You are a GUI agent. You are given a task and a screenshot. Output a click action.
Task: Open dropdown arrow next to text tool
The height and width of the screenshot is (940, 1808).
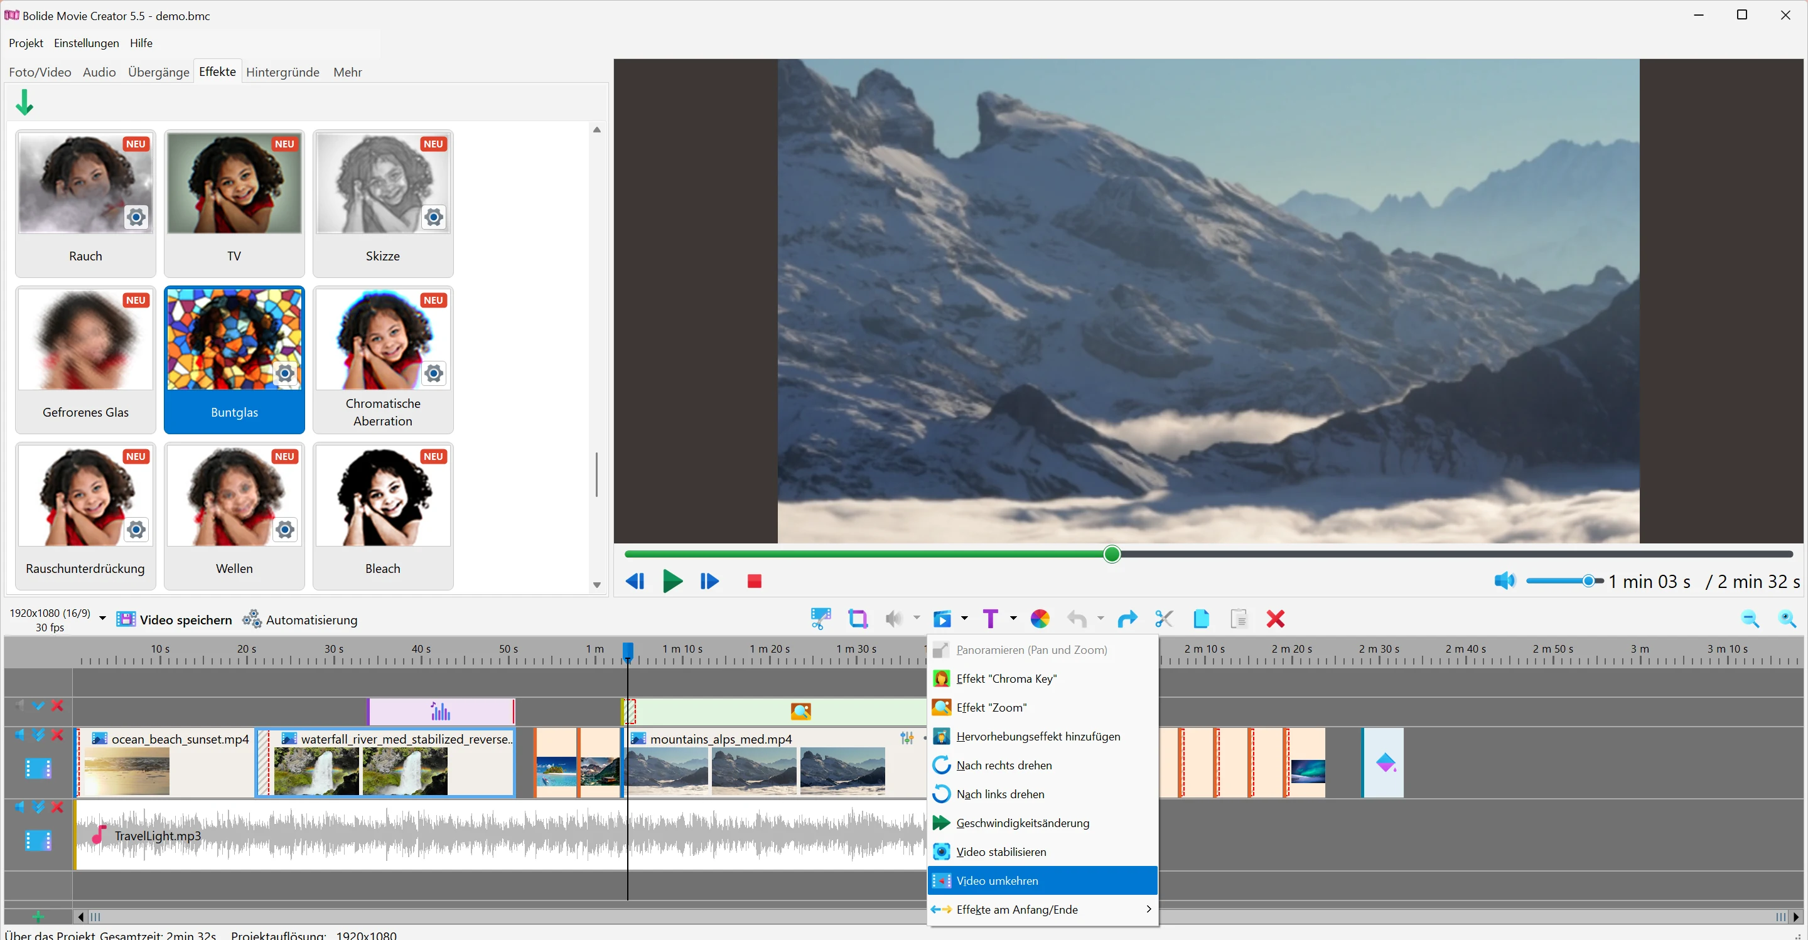pyautogui.click(x=1013, y=618)
